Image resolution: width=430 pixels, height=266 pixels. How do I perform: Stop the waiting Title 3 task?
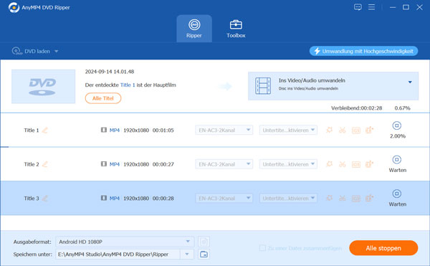click(x=397, y=194)
